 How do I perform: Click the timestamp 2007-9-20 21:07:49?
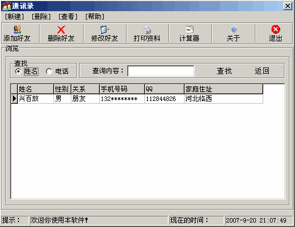(256, 220)
